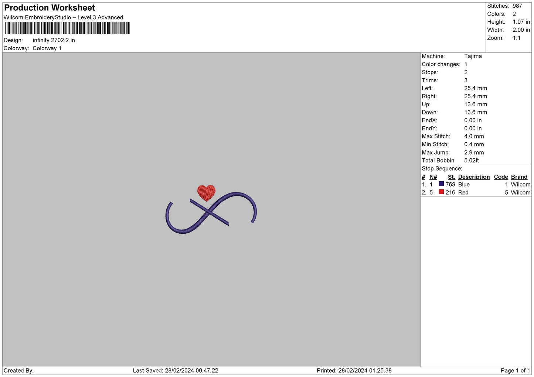Image resolution: width=534 pixels, height=377 pixels.
Task: Click the Left value 25.4 mm
Action: [476, 88]
